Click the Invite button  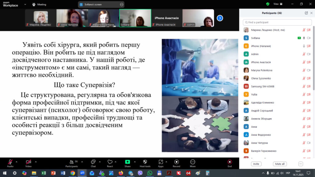coord(256,164)
